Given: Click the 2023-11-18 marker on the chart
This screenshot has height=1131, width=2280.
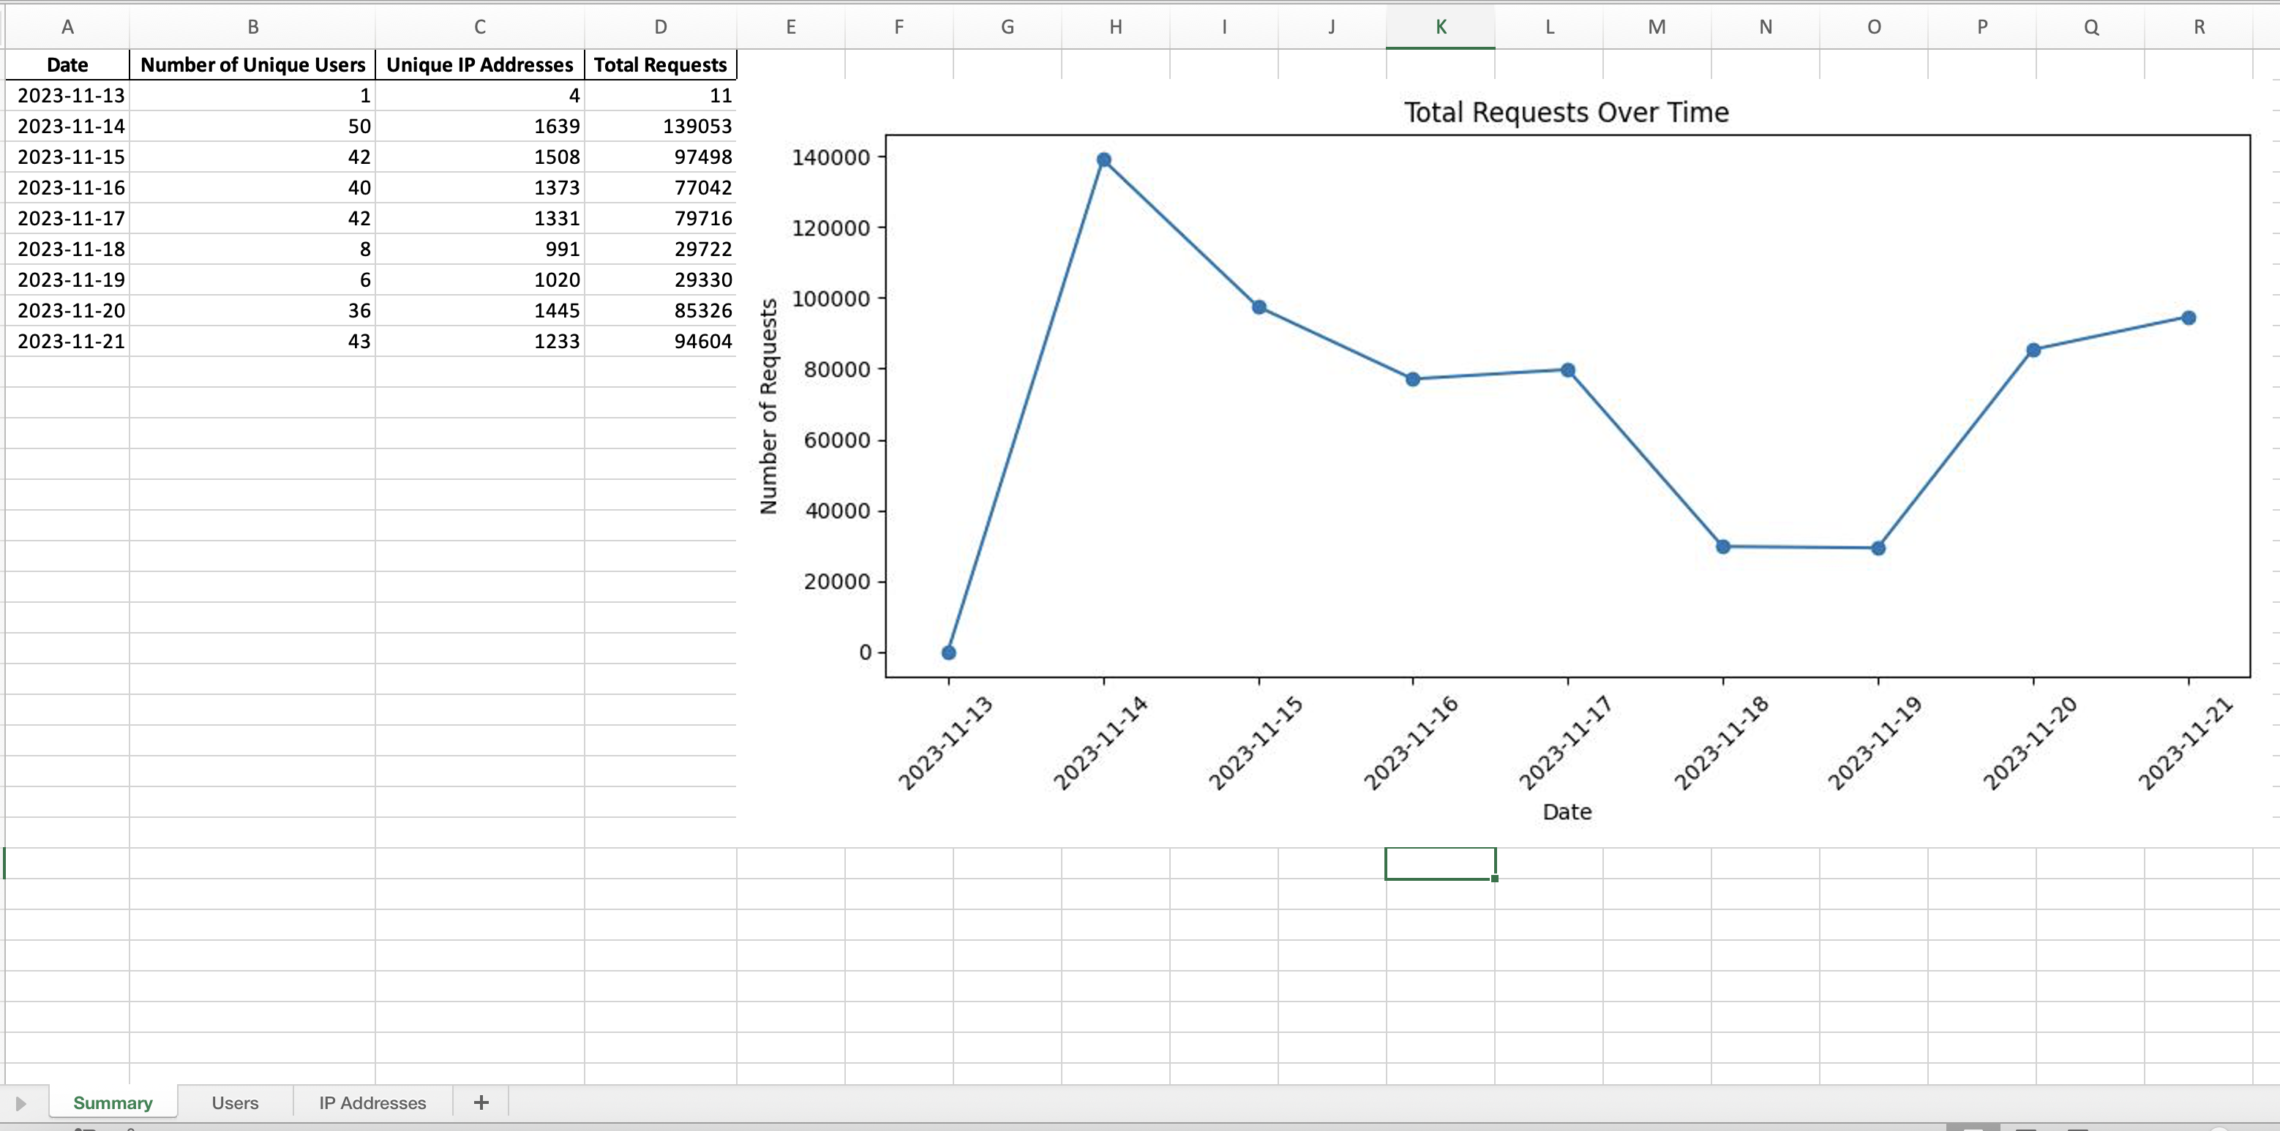Looking at the screenshot, I should click(x=1722, y=547).
